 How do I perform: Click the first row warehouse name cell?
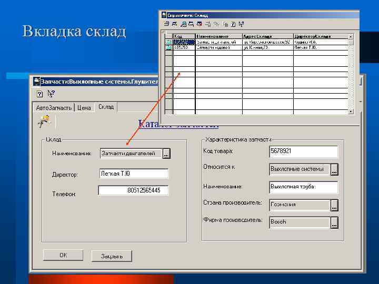click(219, 42)
